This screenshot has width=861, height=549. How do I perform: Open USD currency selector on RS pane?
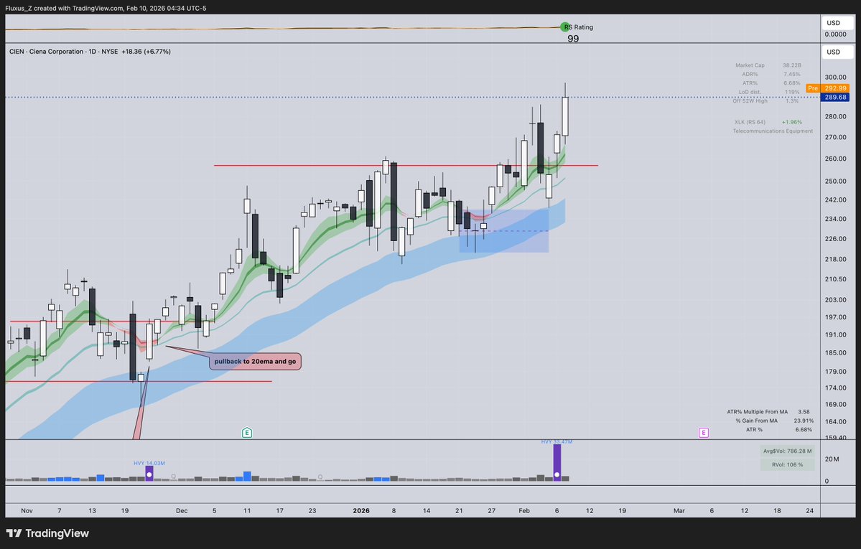837,22
